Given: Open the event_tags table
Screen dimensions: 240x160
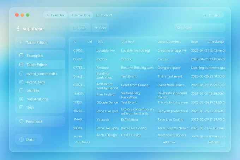Looking at the screenshot, I should point(40,82).
